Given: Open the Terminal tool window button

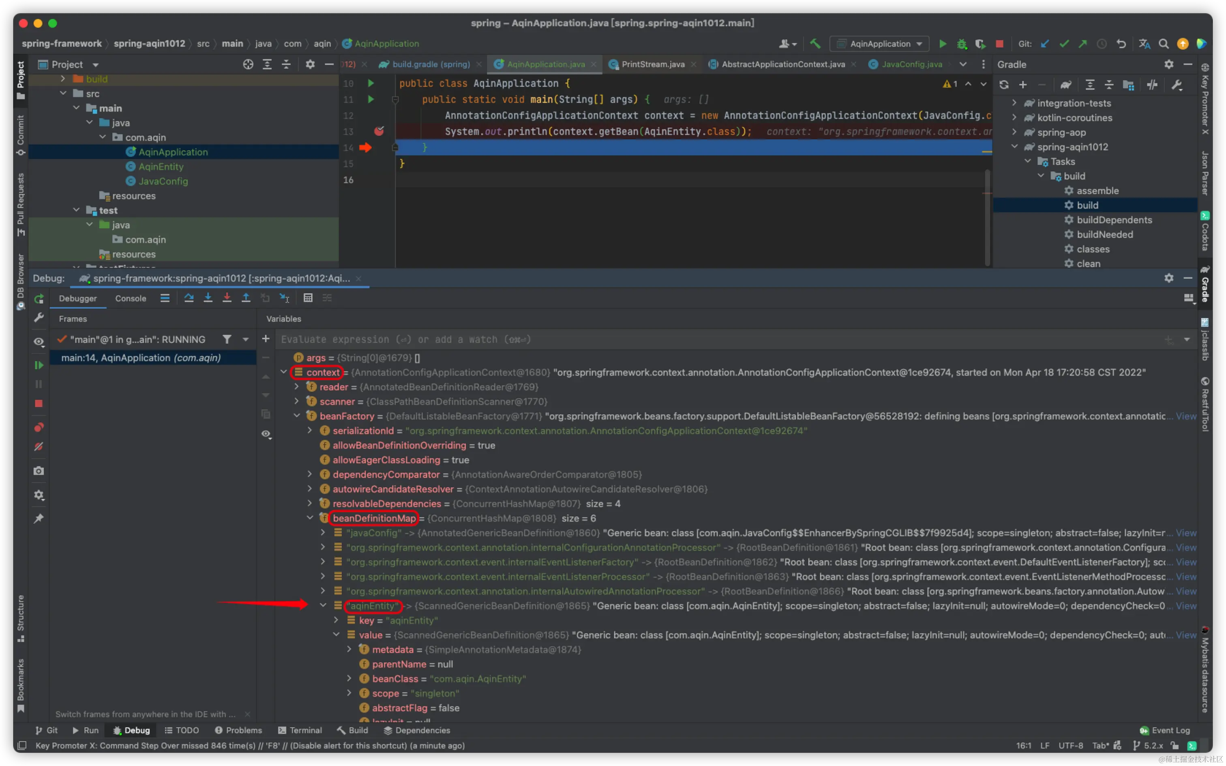Looking at the screenshot, I should 300,730.
